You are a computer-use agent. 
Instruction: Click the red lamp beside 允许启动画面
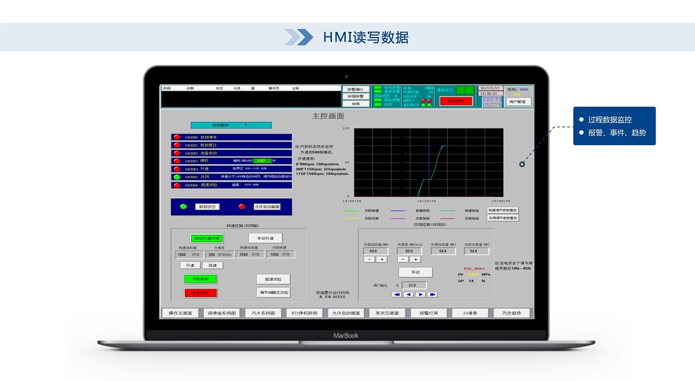[242, 206]
